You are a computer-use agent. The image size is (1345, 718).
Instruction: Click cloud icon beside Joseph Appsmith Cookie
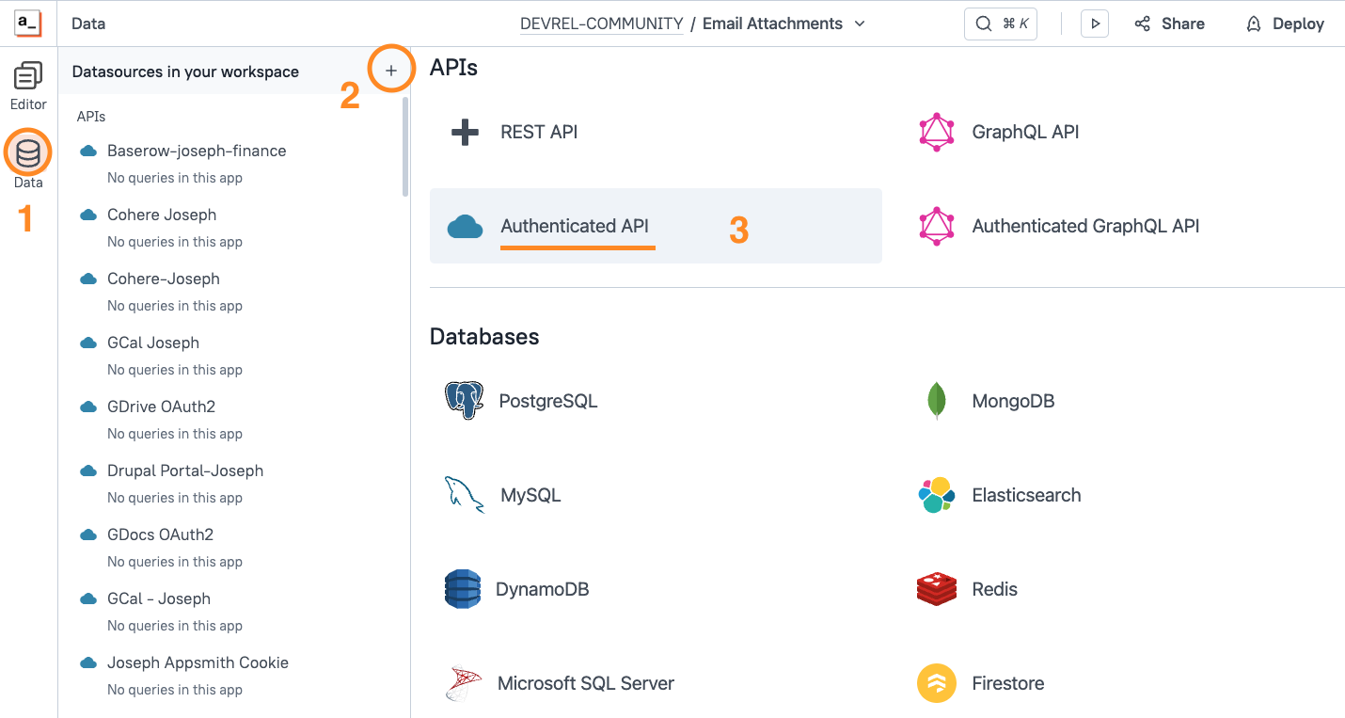pyautogui.click(x=88, y=662)
